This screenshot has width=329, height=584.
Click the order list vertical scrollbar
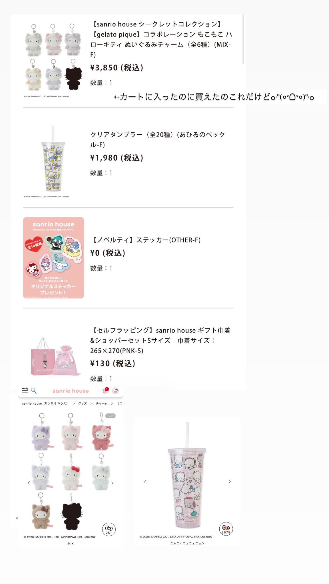click(243, 39)
